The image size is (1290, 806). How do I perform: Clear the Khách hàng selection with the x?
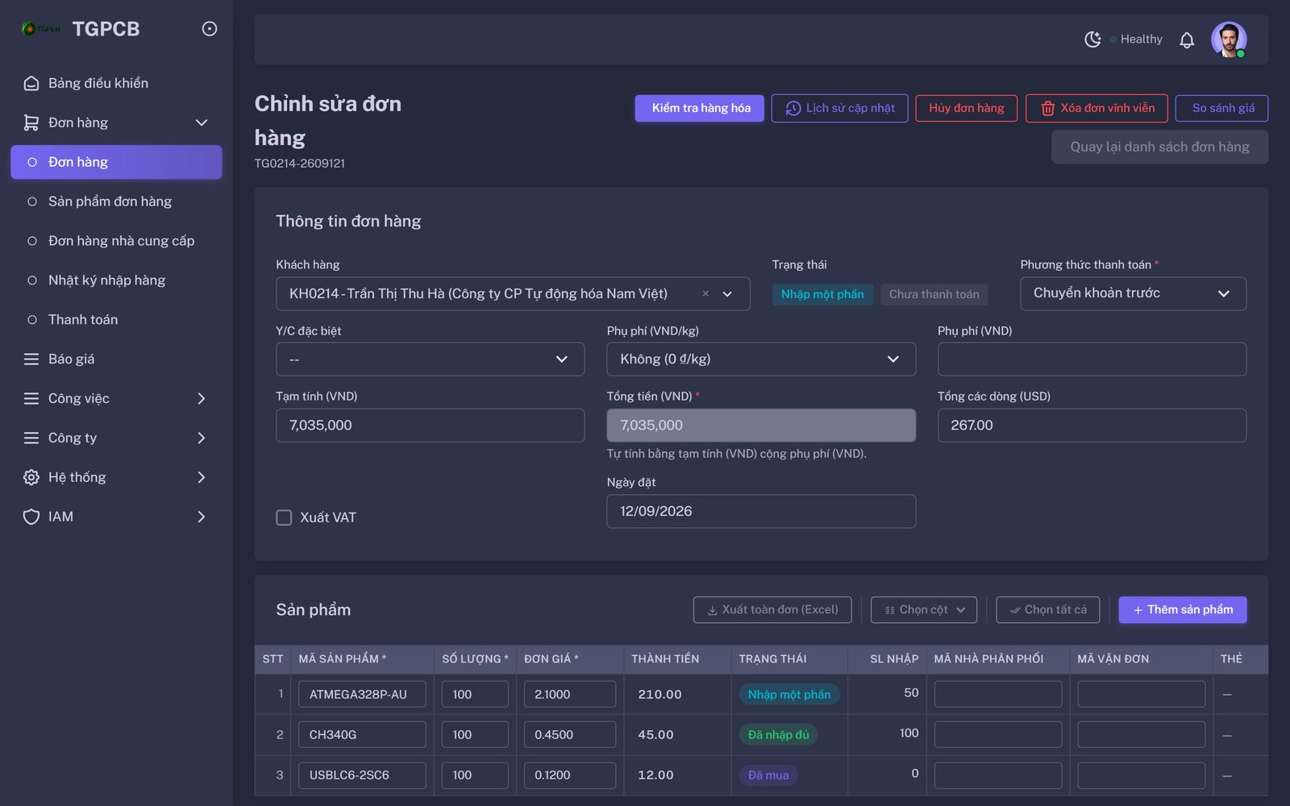(705, 293)
